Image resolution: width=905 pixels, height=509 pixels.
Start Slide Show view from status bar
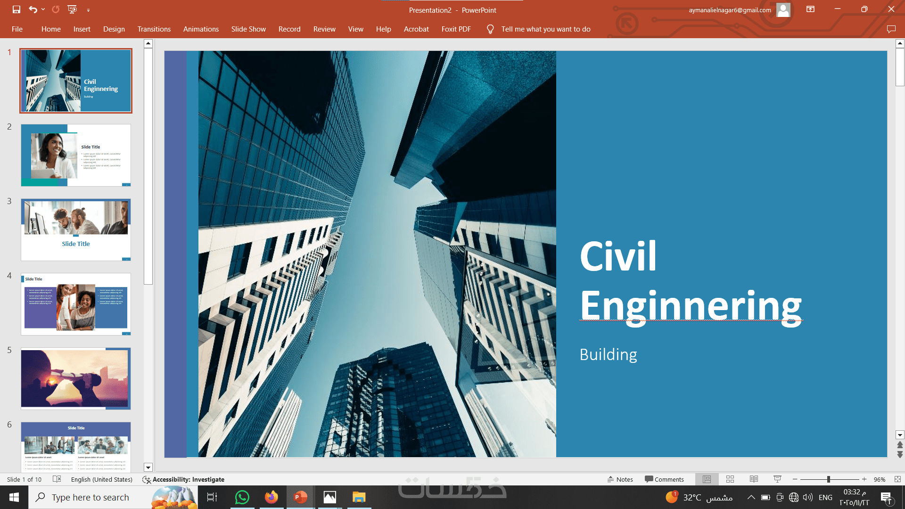[777, 479]
